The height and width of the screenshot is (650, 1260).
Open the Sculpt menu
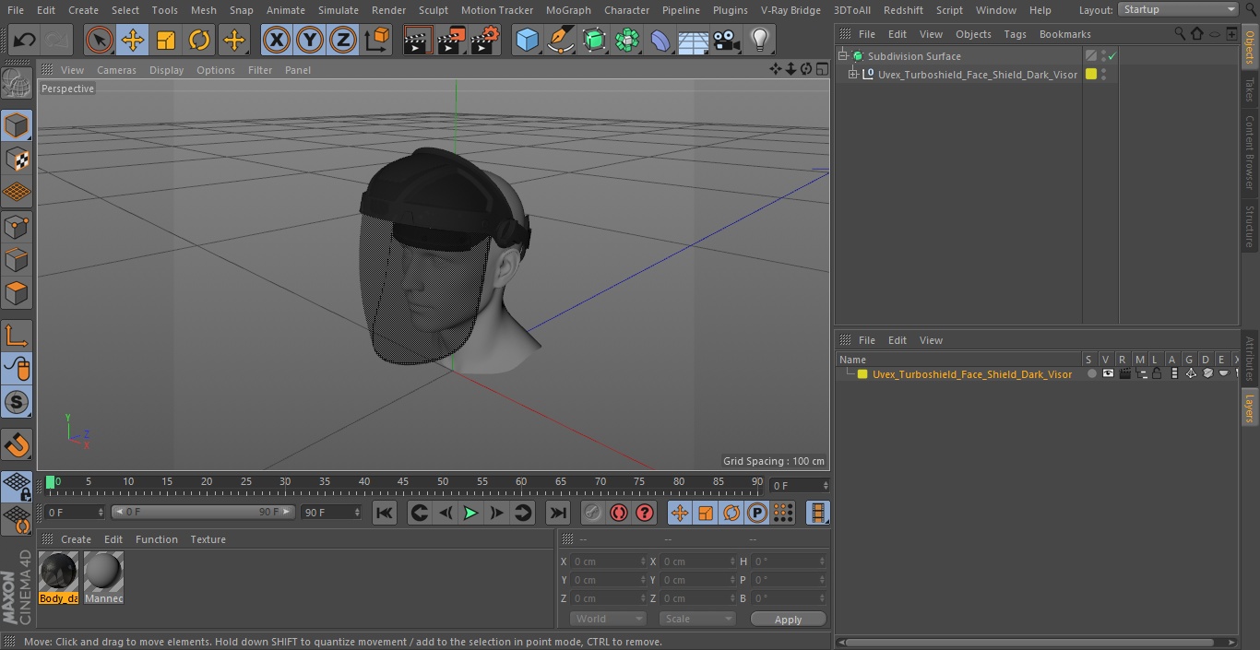tap(433, 10)
